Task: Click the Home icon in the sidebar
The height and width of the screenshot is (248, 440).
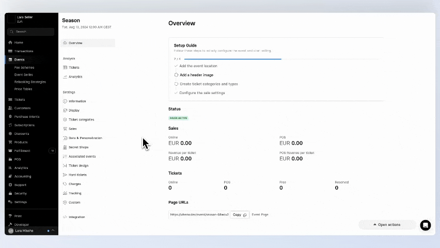Action: [x=10, y=42]
